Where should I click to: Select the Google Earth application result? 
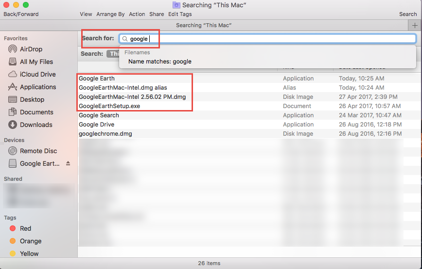point(97,79)
